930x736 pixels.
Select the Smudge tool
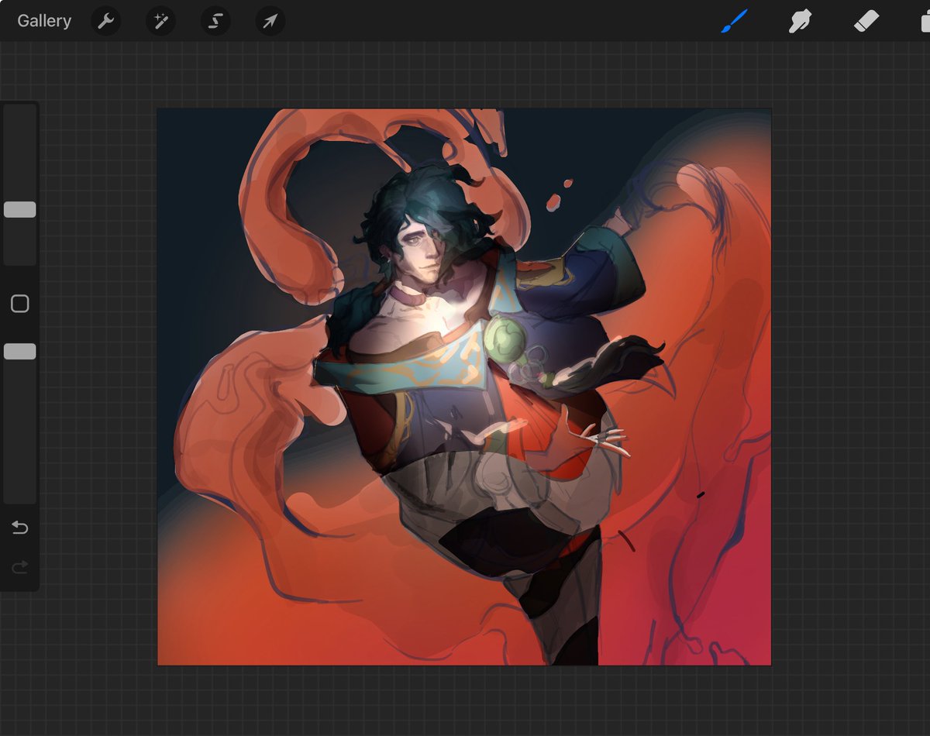click(x=800, y=21)
